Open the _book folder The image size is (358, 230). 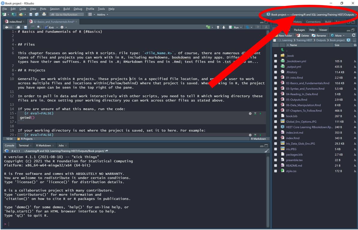(290, 56)
